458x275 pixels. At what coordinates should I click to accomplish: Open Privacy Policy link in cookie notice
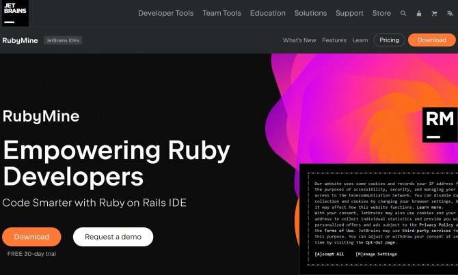(436, 225)
